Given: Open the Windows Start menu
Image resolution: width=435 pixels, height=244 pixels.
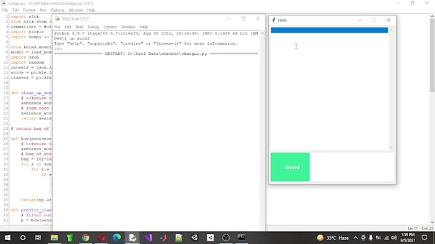Looking at the screenshot, I should pos(8,238).
